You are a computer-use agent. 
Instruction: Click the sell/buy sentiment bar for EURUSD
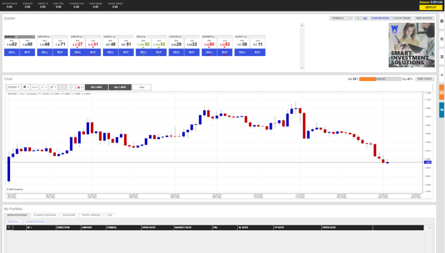[x=380, y=79]
